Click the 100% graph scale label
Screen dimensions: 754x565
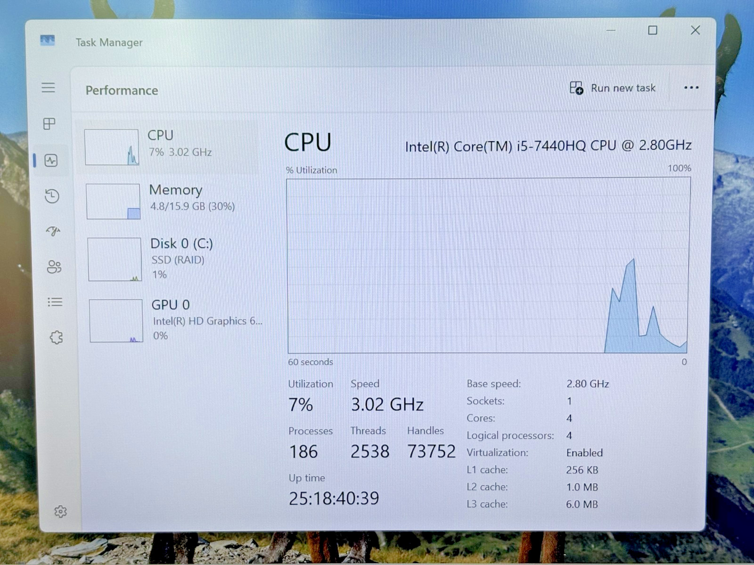(x=679, y=168)
